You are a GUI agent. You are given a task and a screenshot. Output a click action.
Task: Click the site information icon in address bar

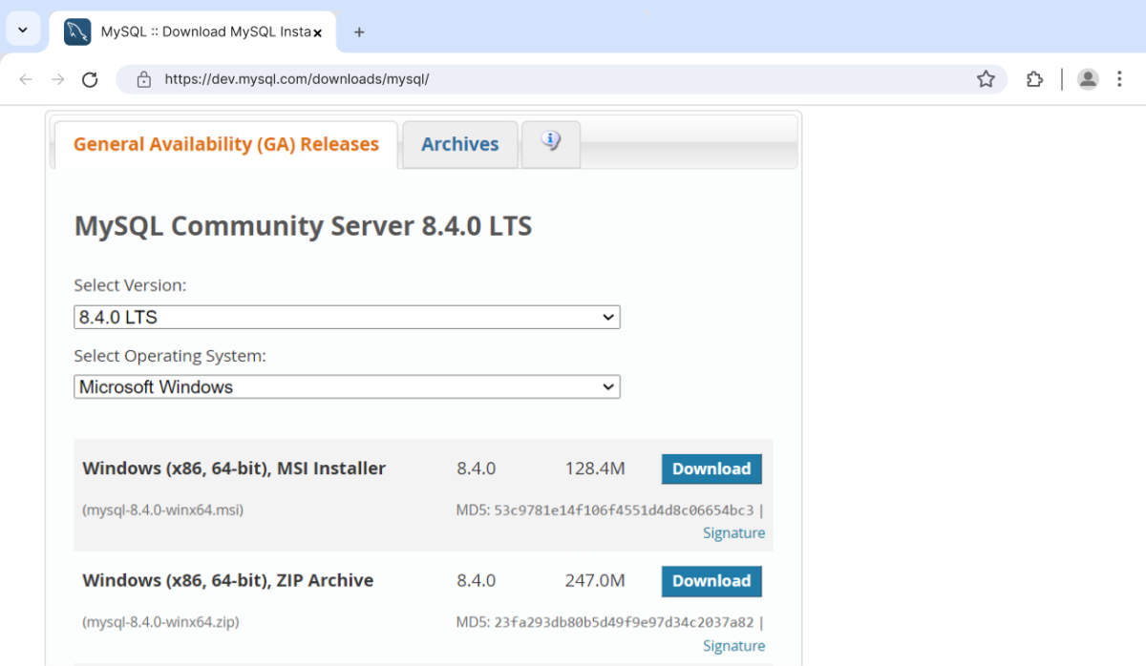pos(143,79)
